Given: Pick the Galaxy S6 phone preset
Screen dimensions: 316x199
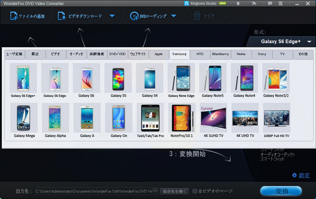Looking at the screenshot, I should pyautogui.click(x=87, y=78).
